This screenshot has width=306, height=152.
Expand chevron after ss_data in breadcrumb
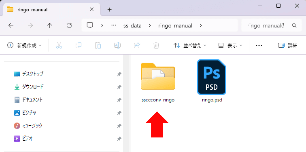pos(150,25)
